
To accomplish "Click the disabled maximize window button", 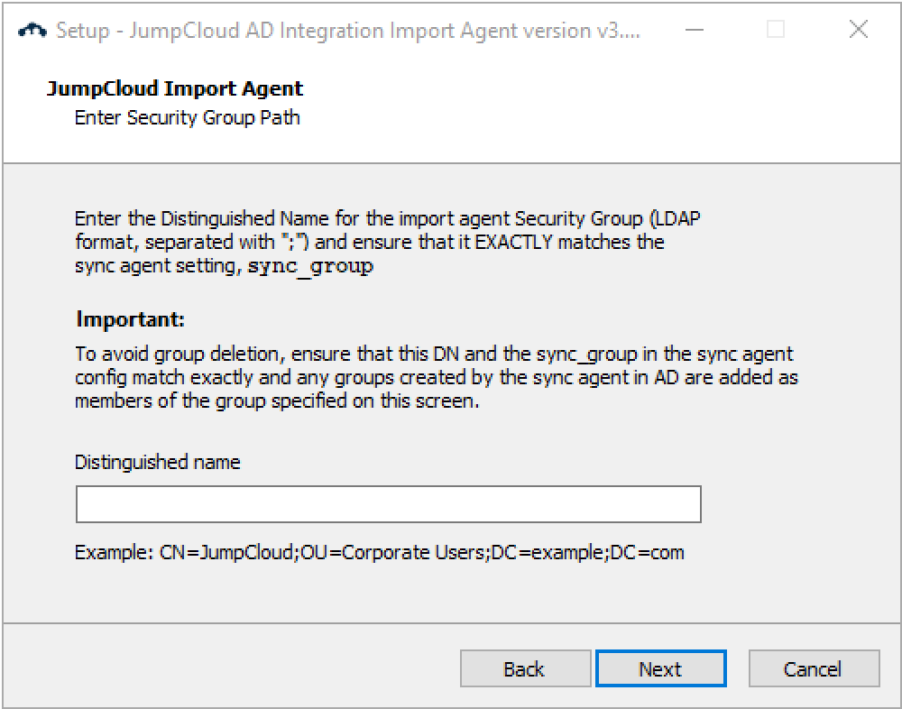I will coord(776,30).
